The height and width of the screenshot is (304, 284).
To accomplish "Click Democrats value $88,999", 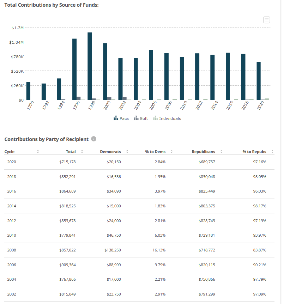I will point(114,265).
